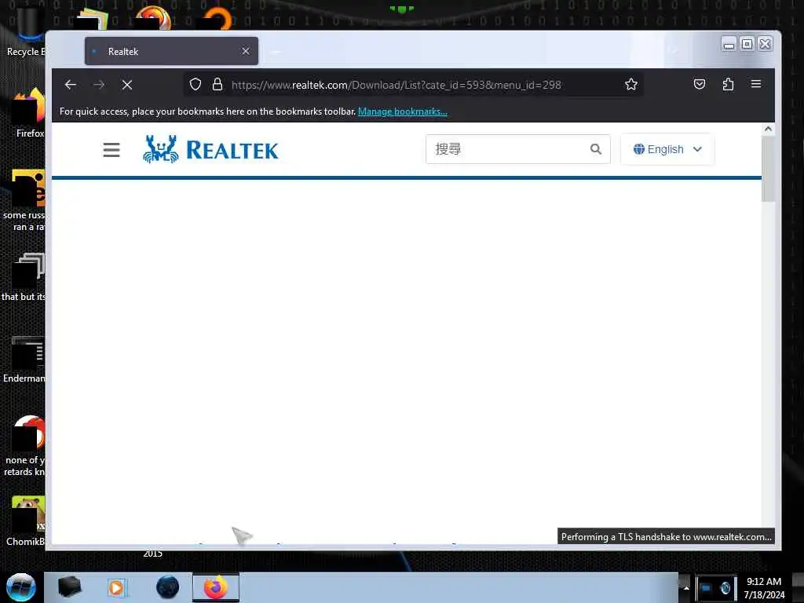Select the Firefox desktop shortcut
This screenshot has height=603, width=804.
click(28, 113)
